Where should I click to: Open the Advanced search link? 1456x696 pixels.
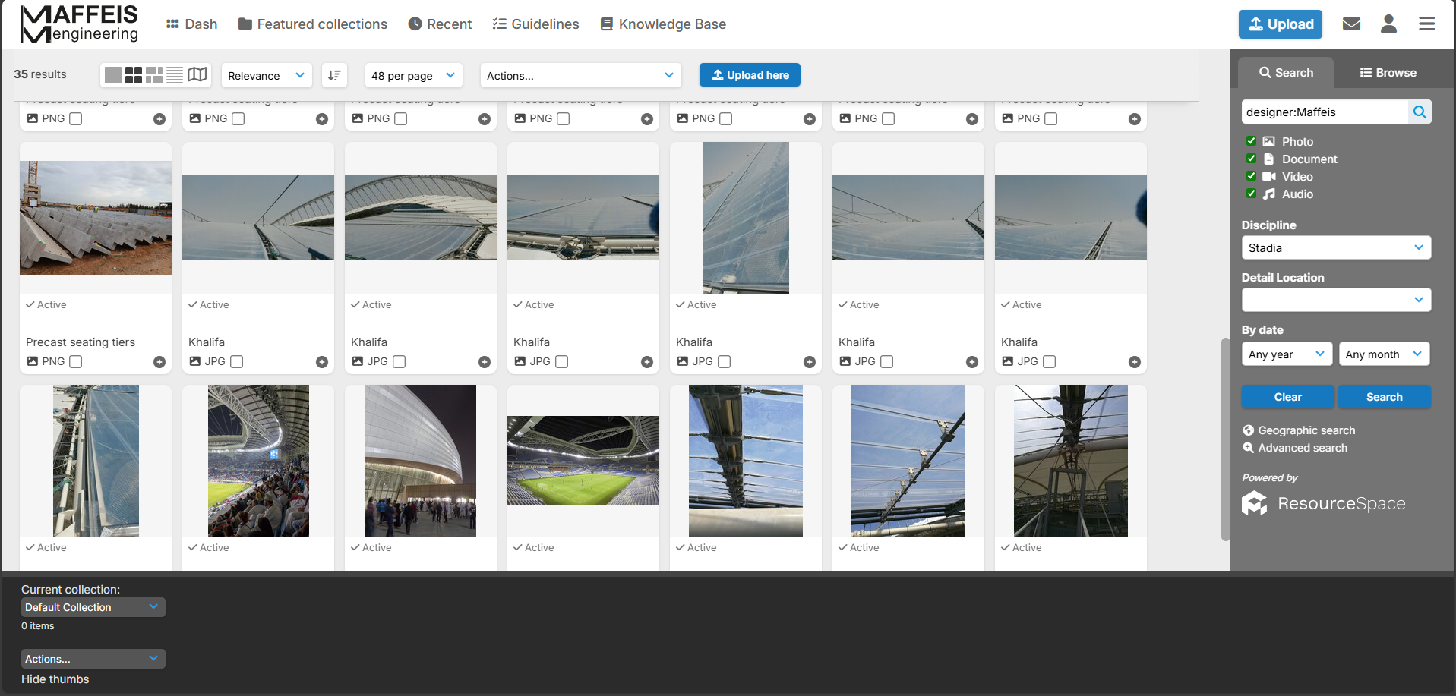pyautogui.click(x=1302, y=448)
